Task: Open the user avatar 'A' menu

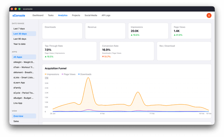Action: point(209,15)
